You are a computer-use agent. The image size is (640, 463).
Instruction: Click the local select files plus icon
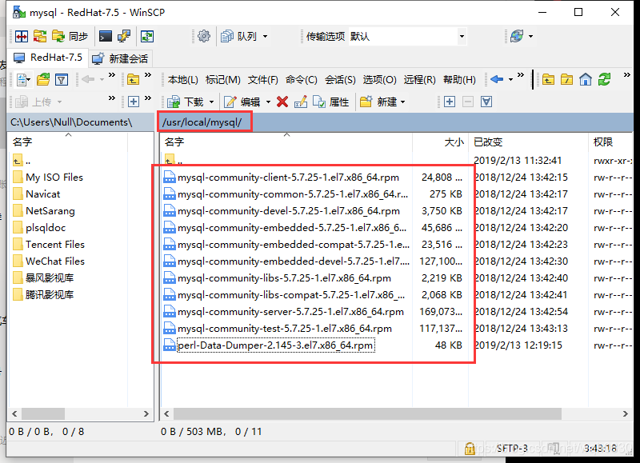tap(134, 102)
